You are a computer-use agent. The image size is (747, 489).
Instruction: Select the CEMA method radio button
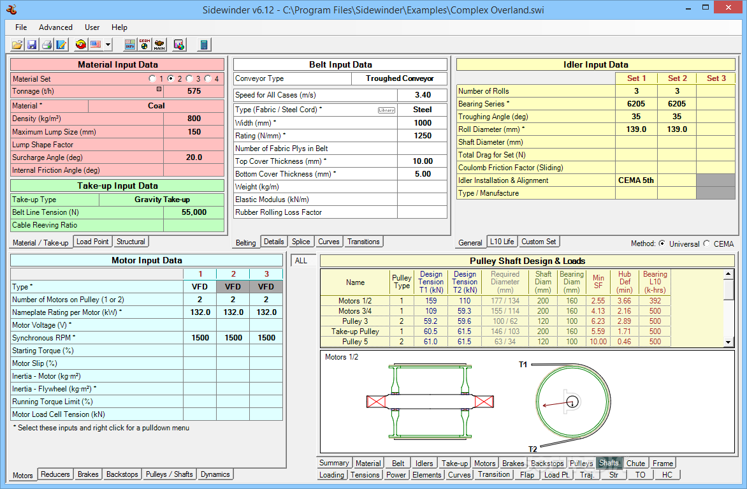706,244
